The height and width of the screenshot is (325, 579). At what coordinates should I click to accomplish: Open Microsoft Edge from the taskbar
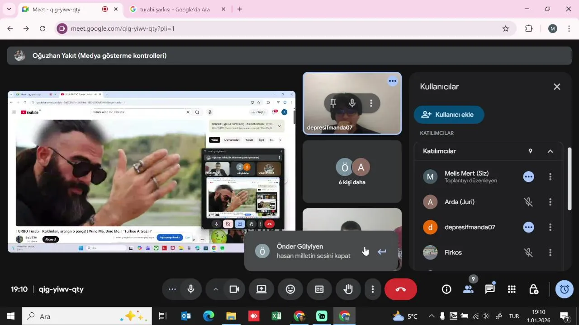(x=209, y=316)
